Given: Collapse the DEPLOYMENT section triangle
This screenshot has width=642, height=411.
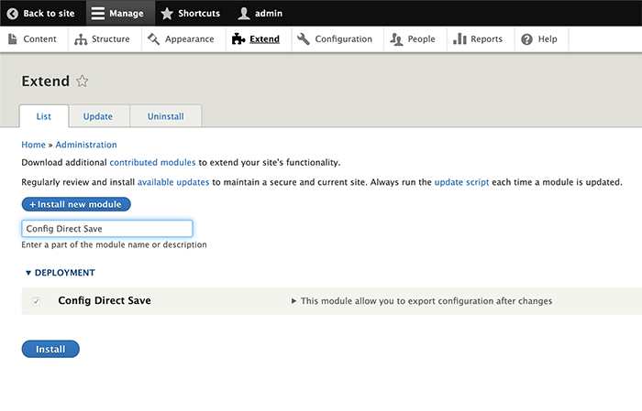Looking at the screenshot, I should click(x=28, y=273).
